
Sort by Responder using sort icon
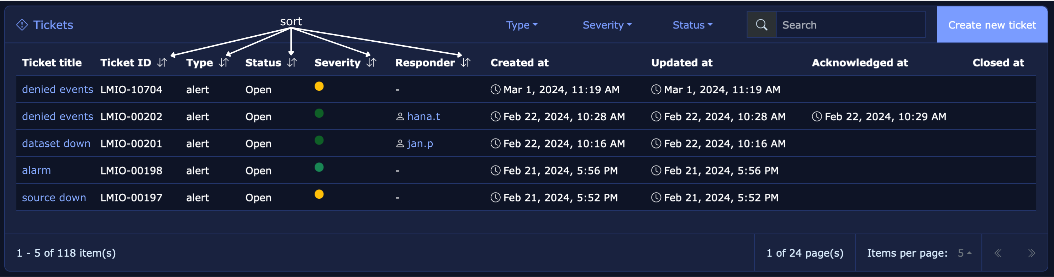465,63
